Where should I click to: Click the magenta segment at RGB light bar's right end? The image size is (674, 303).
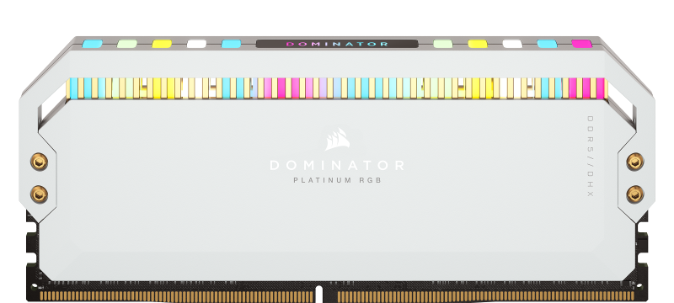click(x=601, y=88)
